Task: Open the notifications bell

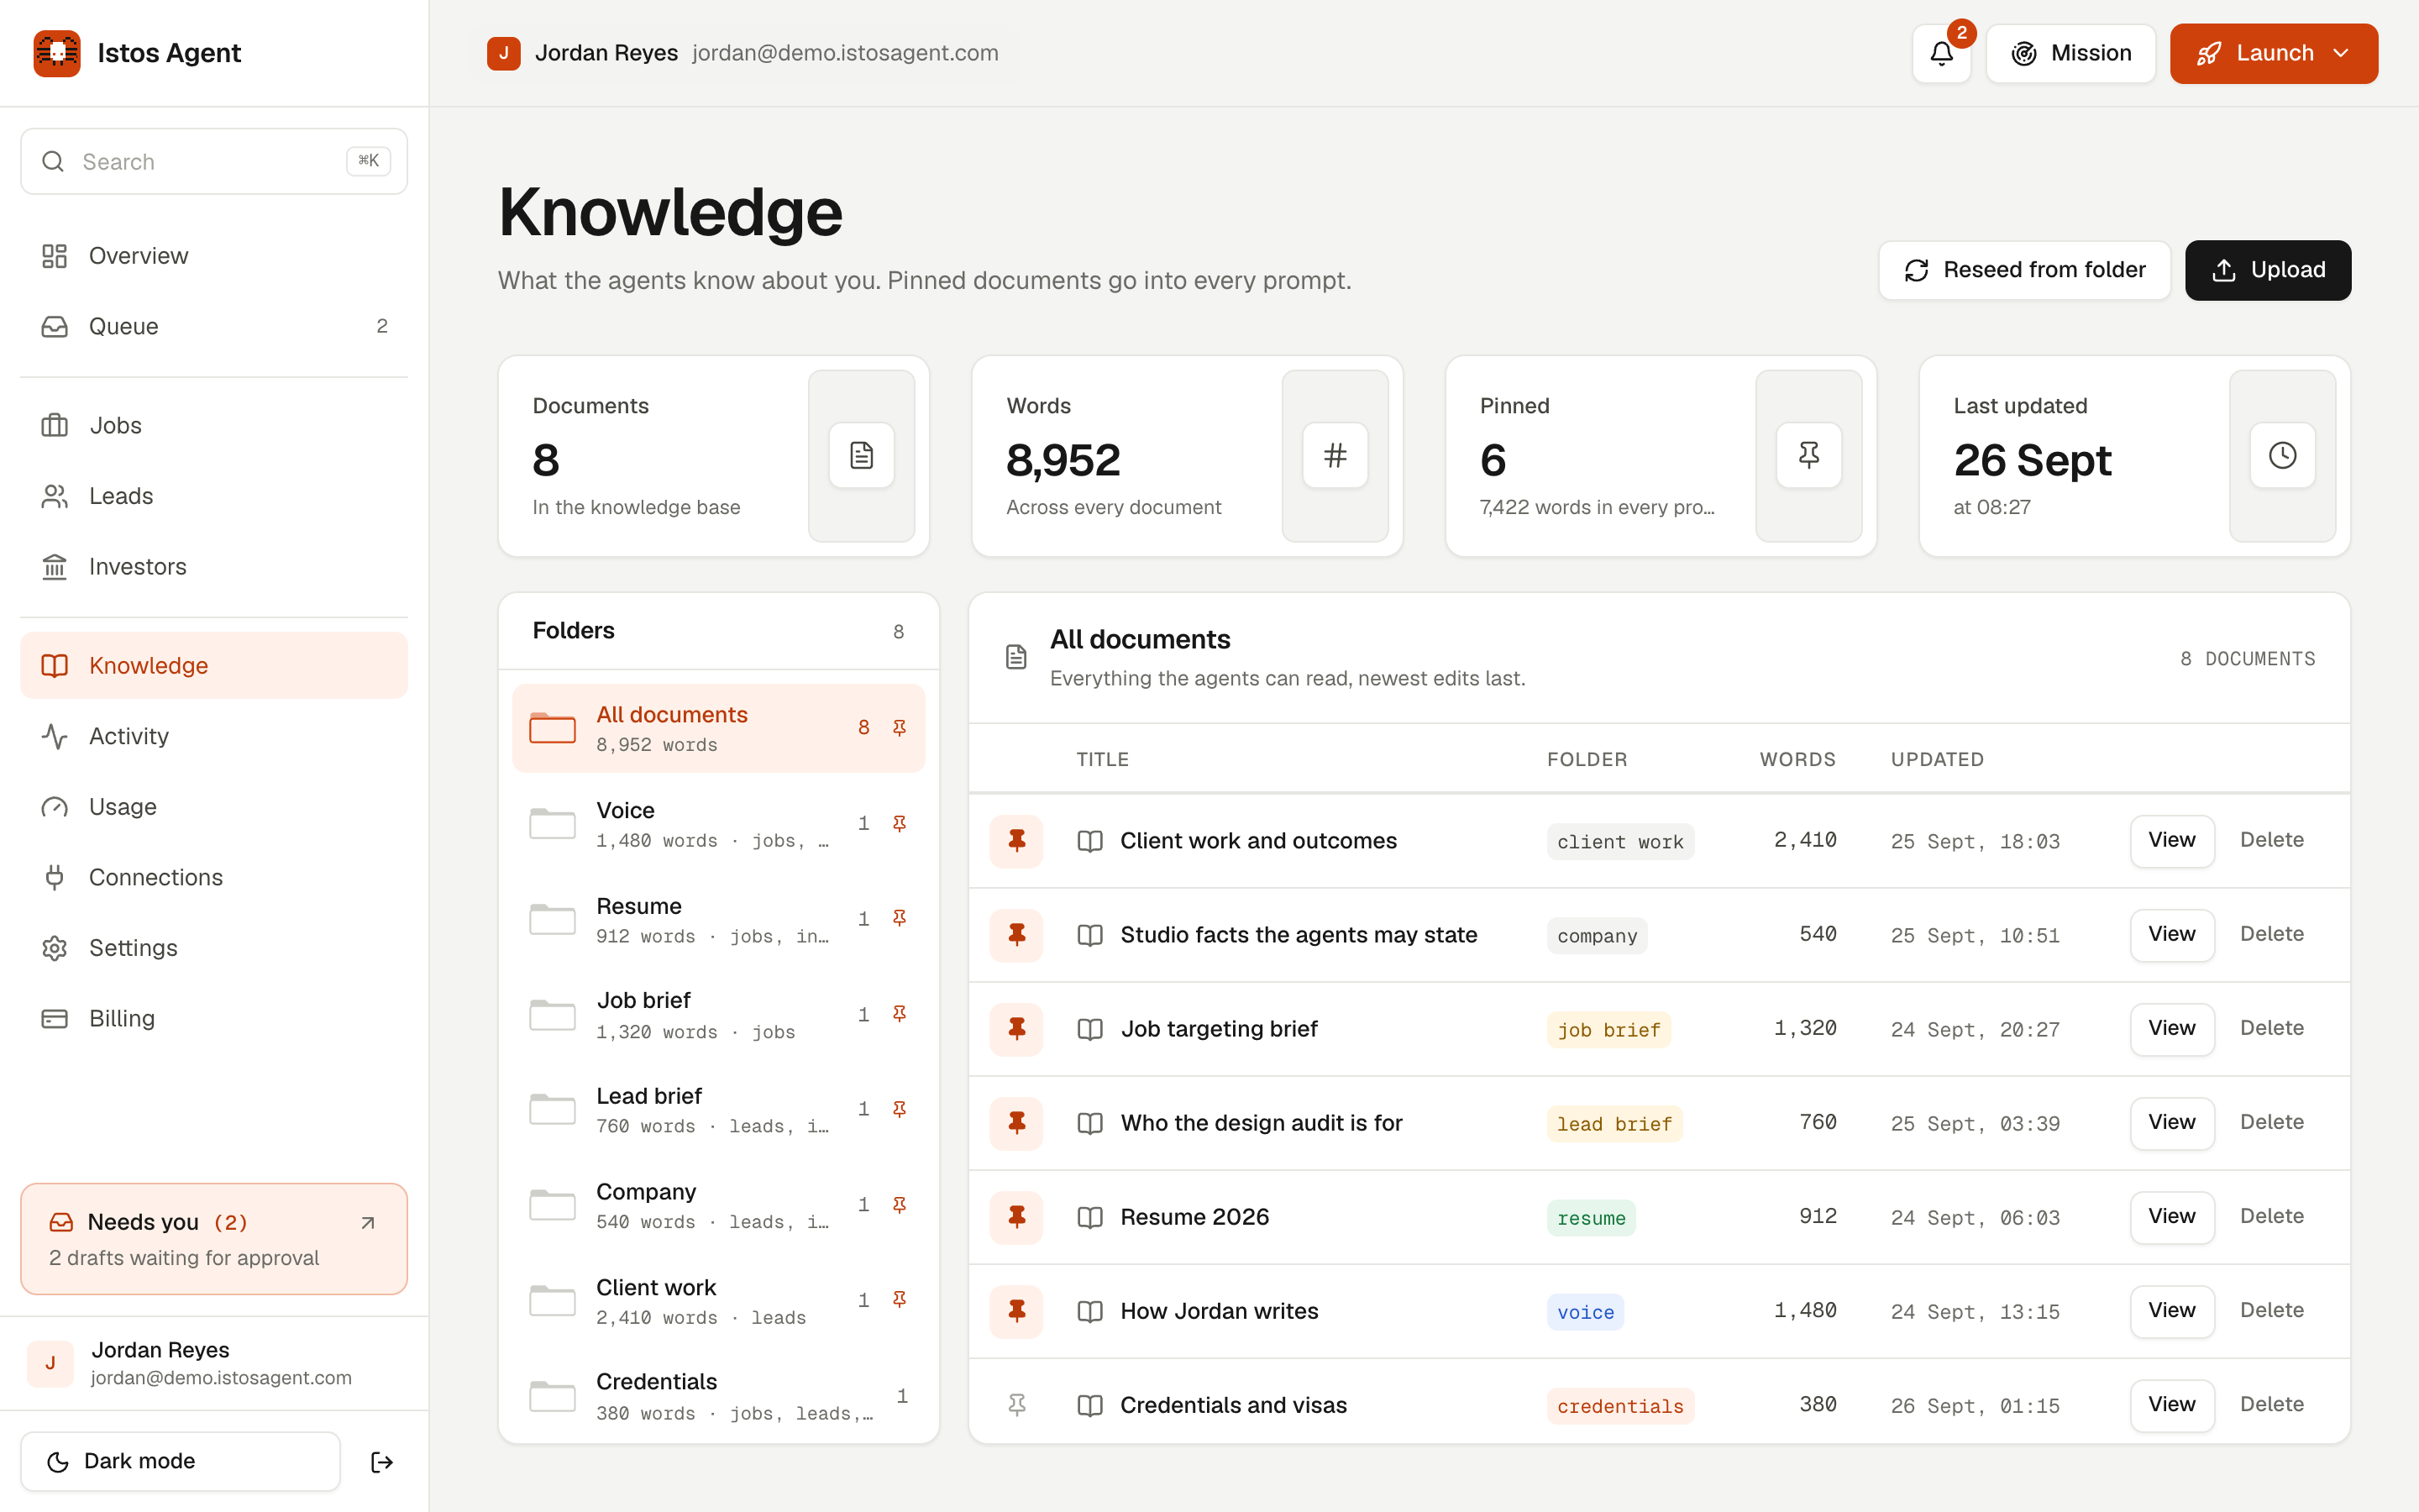Action: pos(1941,54)
